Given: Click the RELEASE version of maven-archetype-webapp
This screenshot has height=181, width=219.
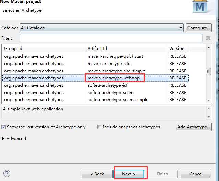Looking at the screenshot, I should click(178, 78).
